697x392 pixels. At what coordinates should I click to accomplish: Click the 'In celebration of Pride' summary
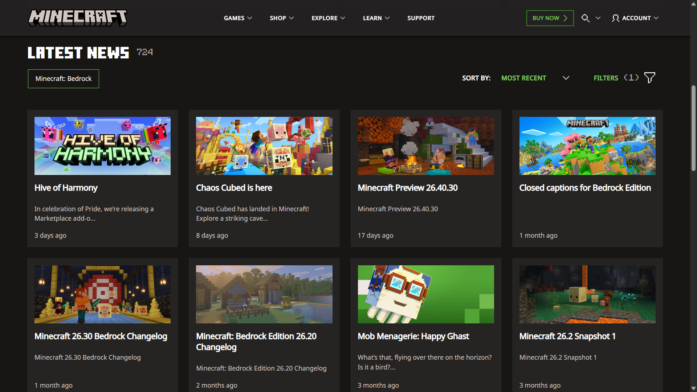point(94,214)
